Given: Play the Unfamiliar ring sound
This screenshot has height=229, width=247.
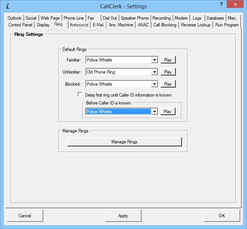Looking at the screenshot, I should coord(168,72).
